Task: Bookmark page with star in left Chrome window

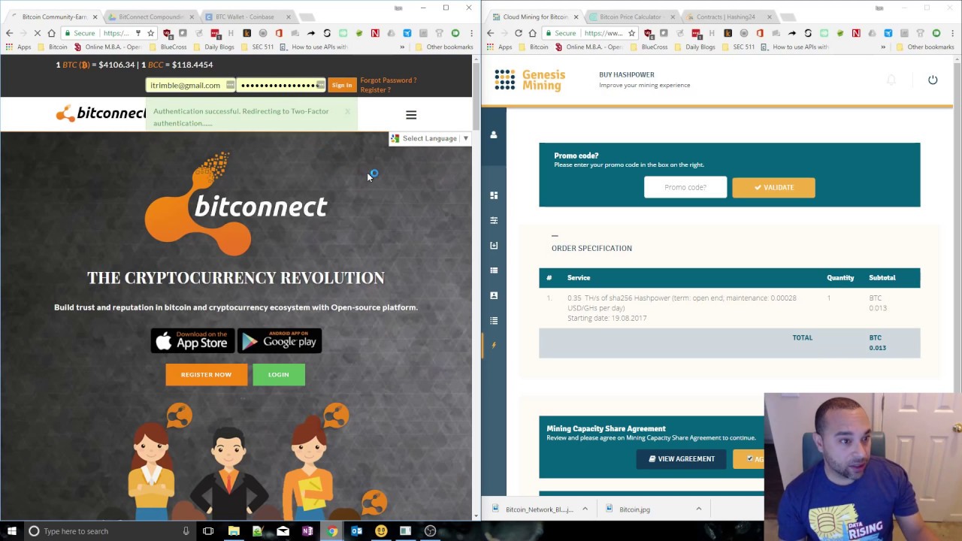Action: click(x=150, y=33)
